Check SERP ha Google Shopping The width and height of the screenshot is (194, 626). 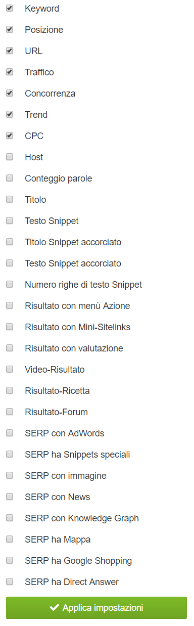pyautogui.click(x=10, y=560)
